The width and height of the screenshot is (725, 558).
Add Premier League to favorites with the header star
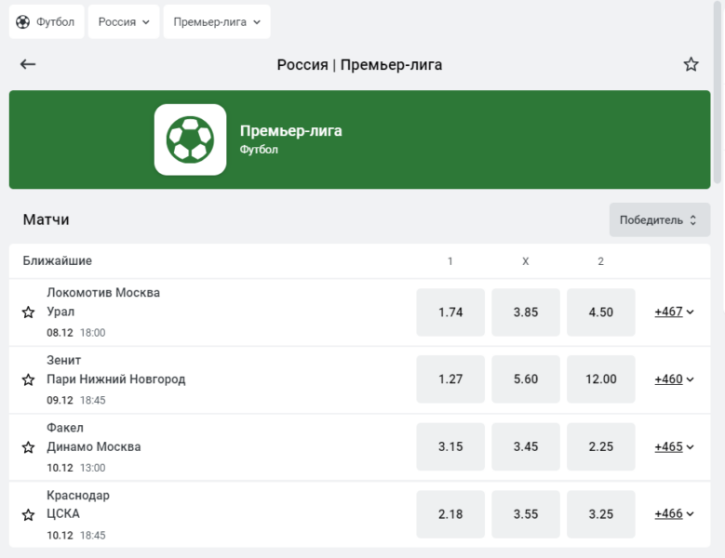[x=691, y=64]
